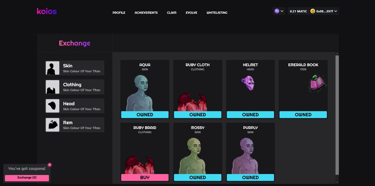This screenshot has width=375, height=186.
Task: Click the Emerald Book icon
Action: coord(318,83)
